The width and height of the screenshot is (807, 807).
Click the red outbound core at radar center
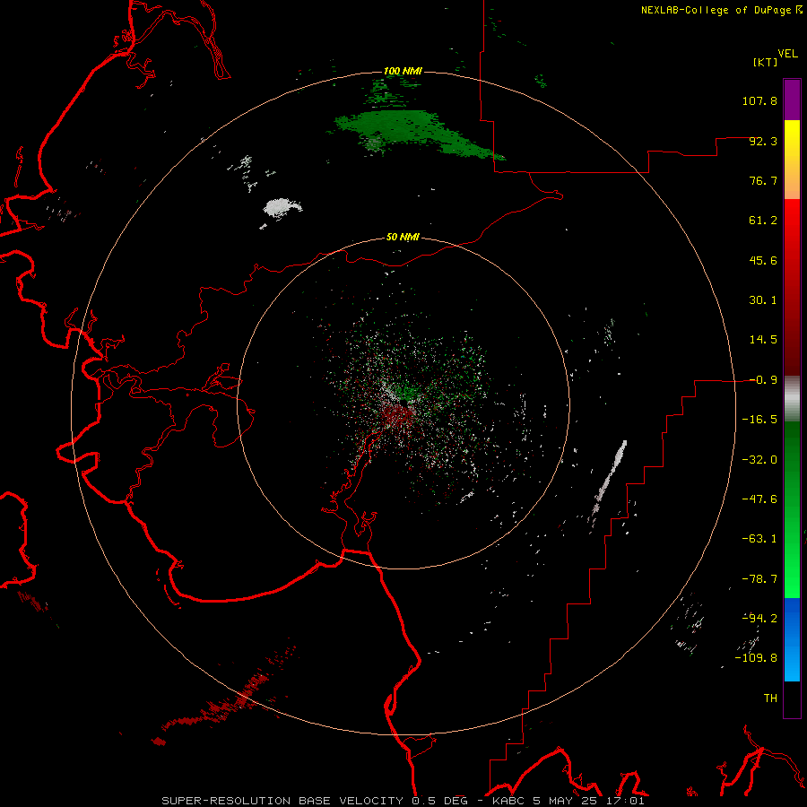(399, 412)
